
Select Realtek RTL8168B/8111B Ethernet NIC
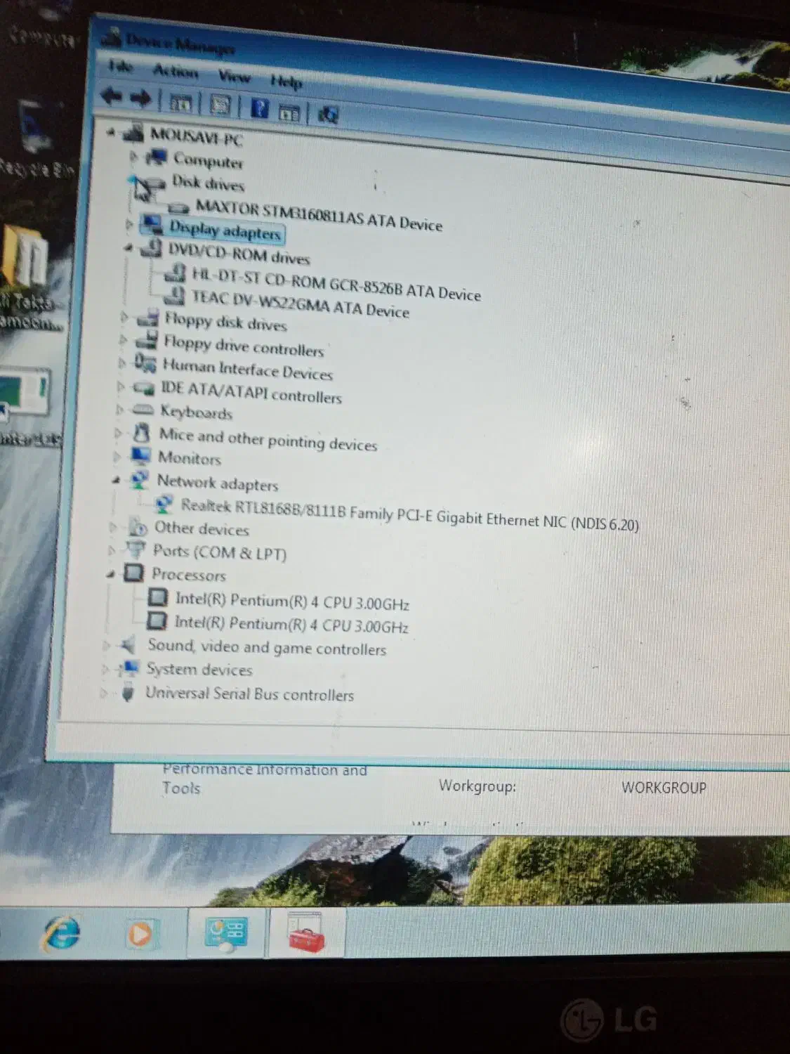(x=409, y=515)
